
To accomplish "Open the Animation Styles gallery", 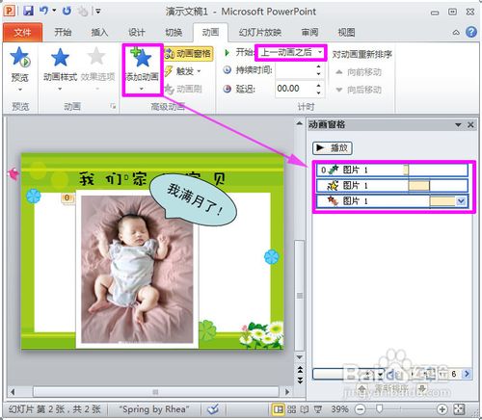I will click(60, 68).
